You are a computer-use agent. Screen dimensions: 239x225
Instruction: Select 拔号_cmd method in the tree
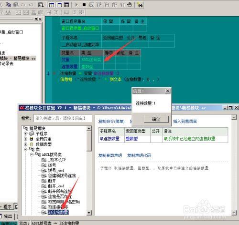click(56, 170)
